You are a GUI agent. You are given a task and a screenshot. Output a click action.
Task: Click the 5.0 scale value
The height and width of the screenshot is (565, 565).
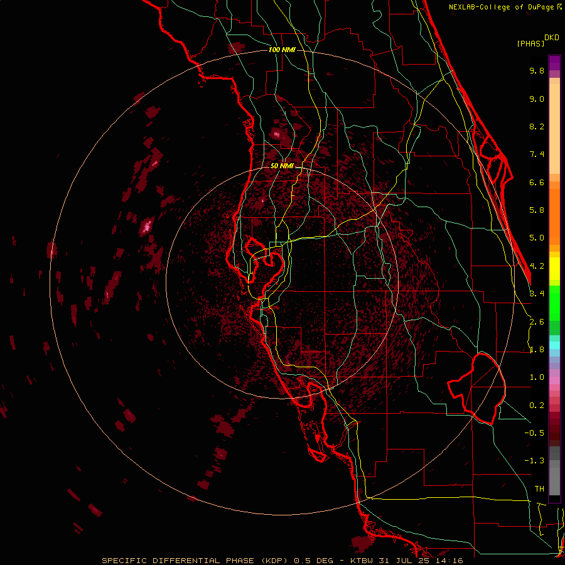pyautogui.click(x=537, y=238)
